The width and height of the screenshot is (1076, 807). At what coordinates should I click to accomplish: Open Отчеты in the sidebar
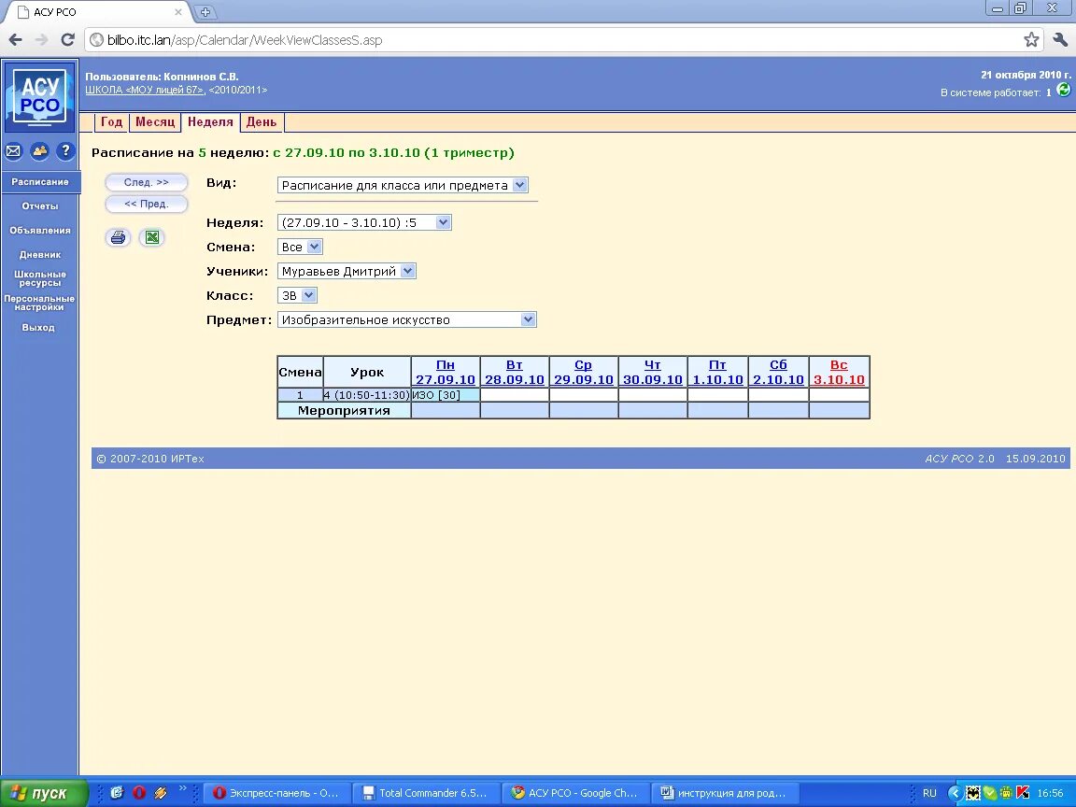(40, 205)
